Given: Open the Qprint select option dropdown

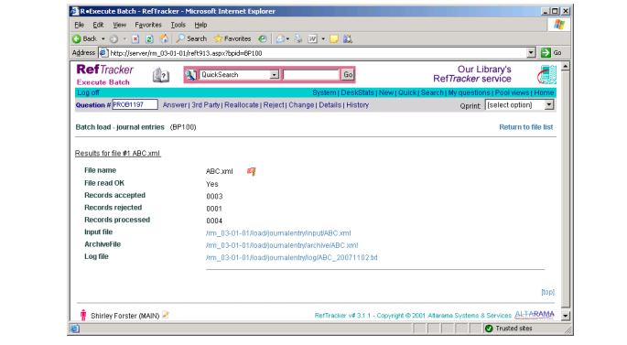Looking at the screenshot, I should [519, 104].
